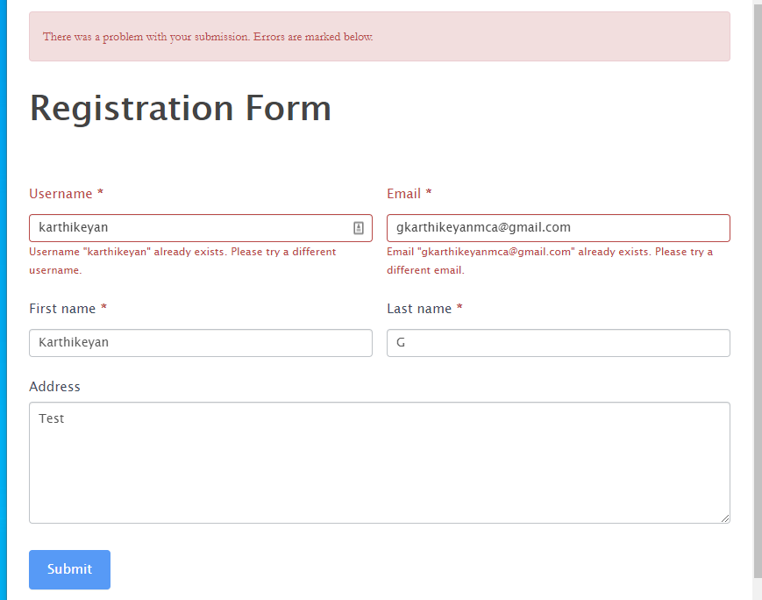The height and width of the screenshot is (600, 762).
Task: Click the required asterisk beside Email
Action: point(429,191)
